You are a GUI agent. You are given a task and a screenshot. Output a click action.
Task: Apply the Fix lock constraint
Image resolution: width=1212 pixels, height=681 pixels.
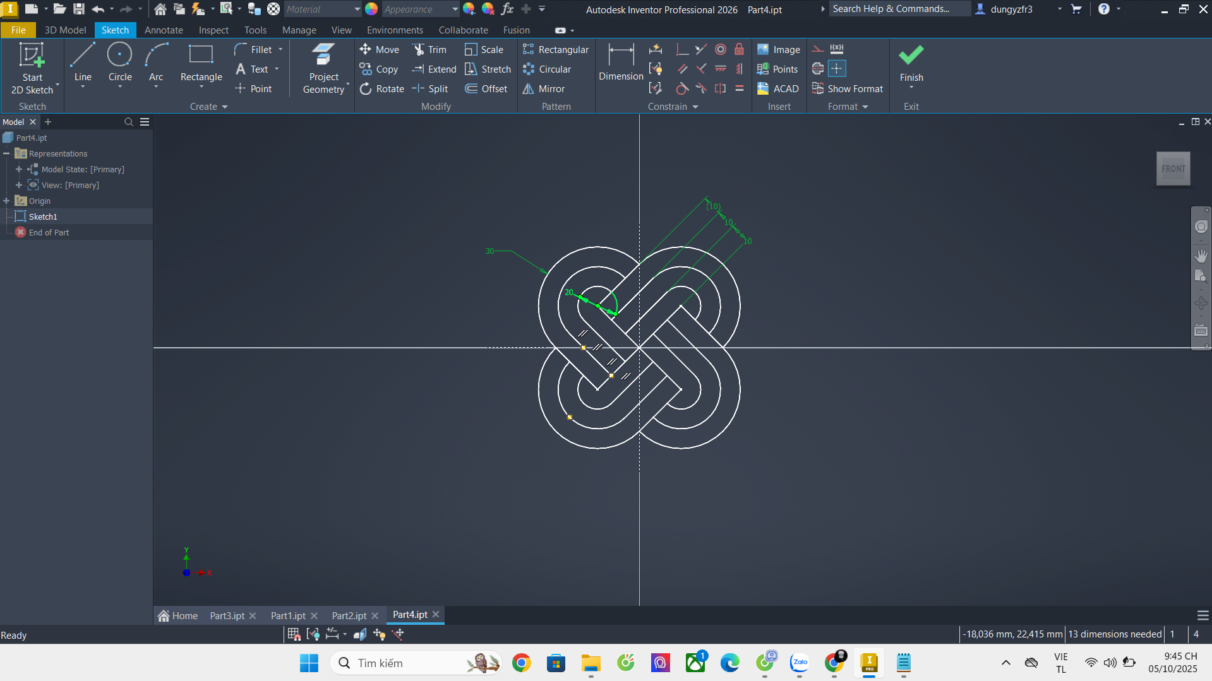coord(739,50)
